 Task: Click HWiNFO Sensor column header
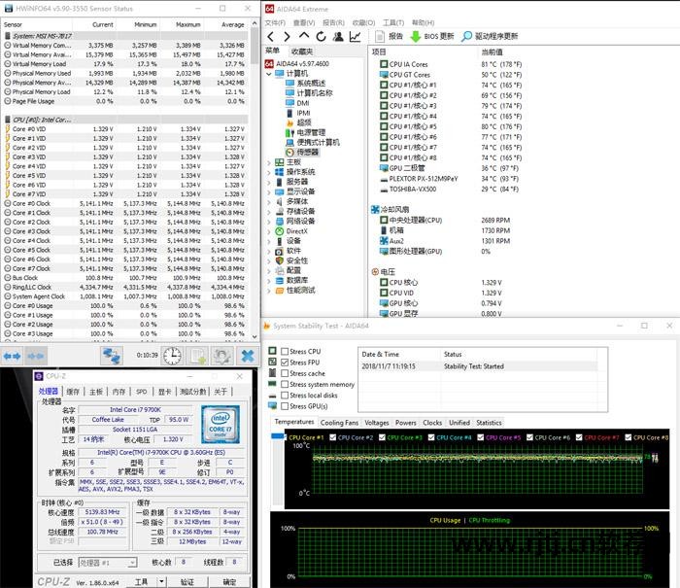[37, 24]
